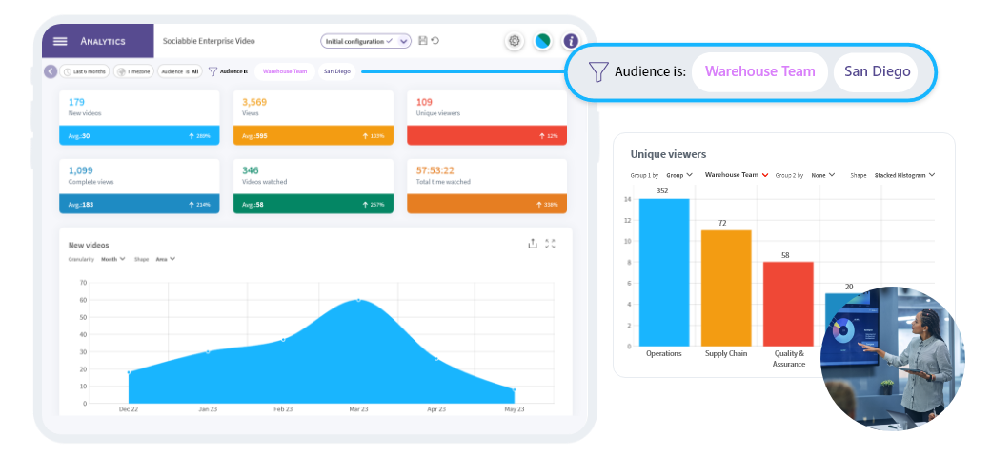Click the 179 New videos card

tap(139, 117)
